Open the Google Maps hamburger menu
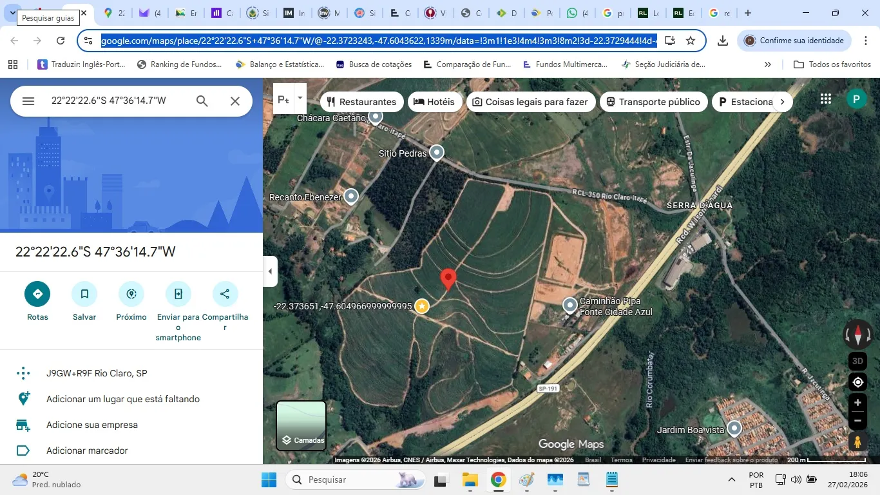Image resolution: width=880 pixels, height=495 pixels. [28, 101]
